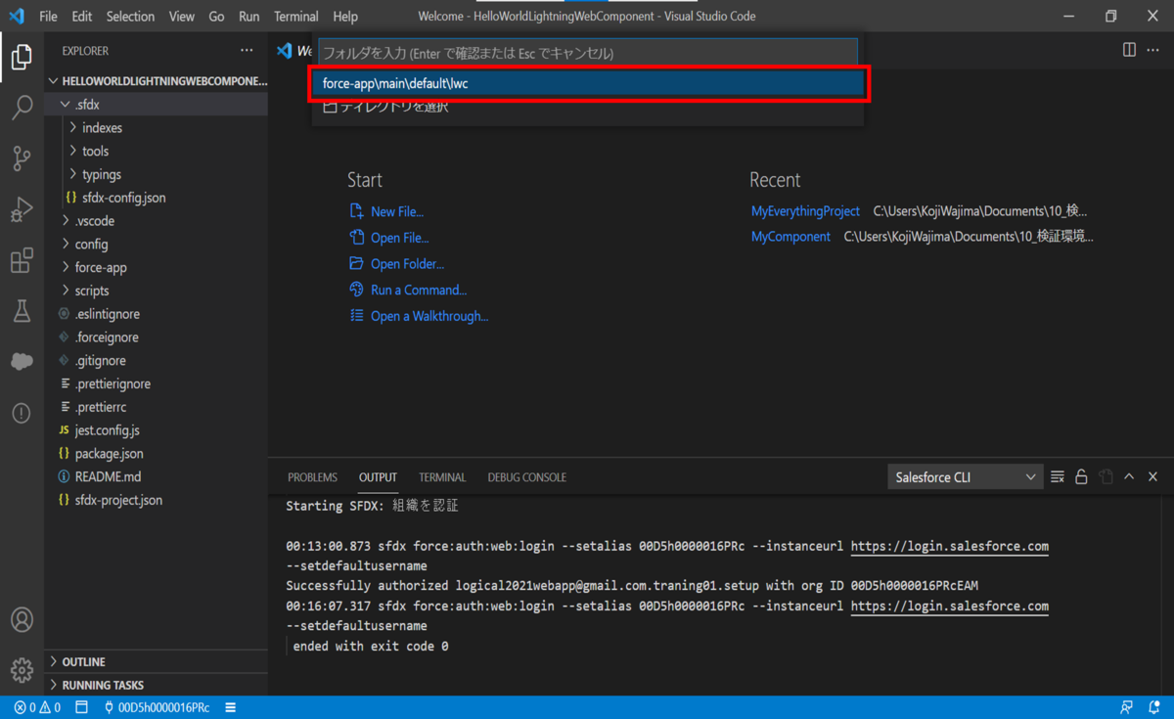Expand the indexes folder

point(157,128)
